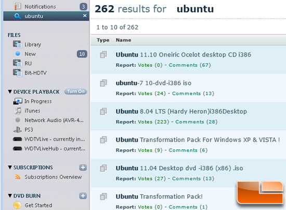The height and width of the screenshot is (210, 286).
Task: Click type icon for Ubuntu 11.04 Desktop dvd
Action: (x=103, y=168)
